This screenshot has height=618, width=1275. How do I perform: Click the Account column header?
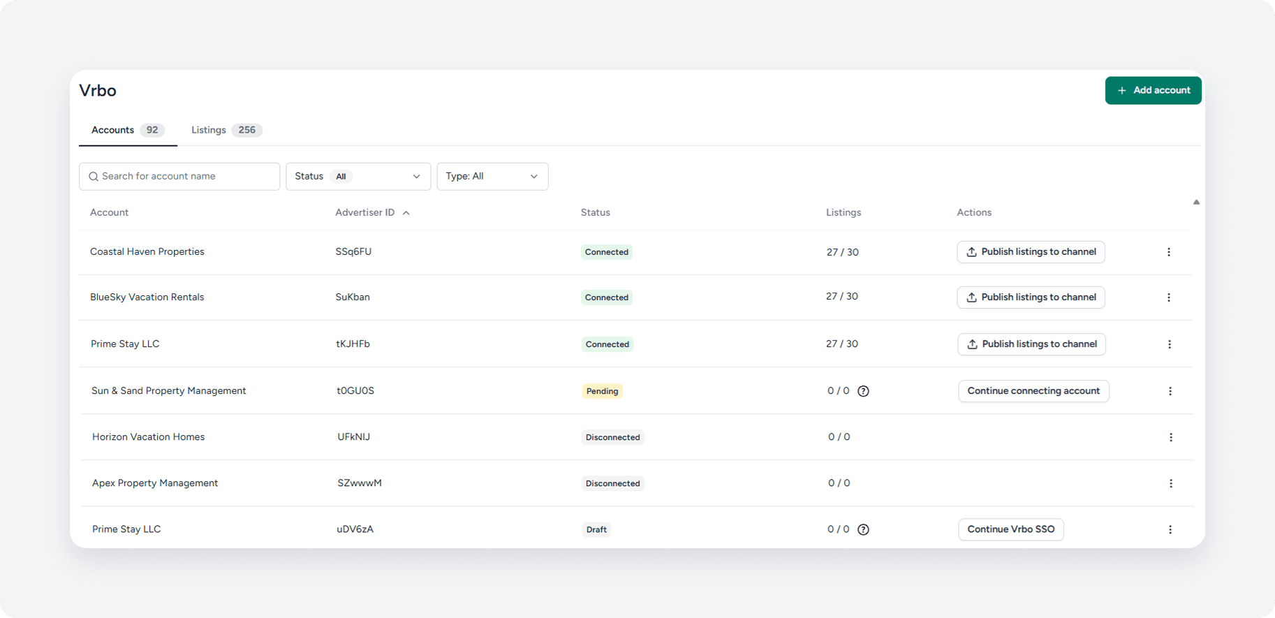[x=109, y=212]
